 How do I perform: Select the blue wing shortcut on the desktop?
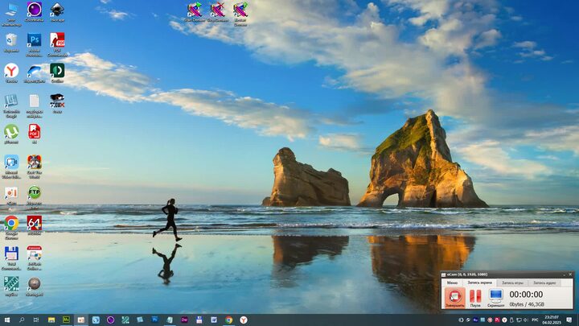tap(35, 72)
